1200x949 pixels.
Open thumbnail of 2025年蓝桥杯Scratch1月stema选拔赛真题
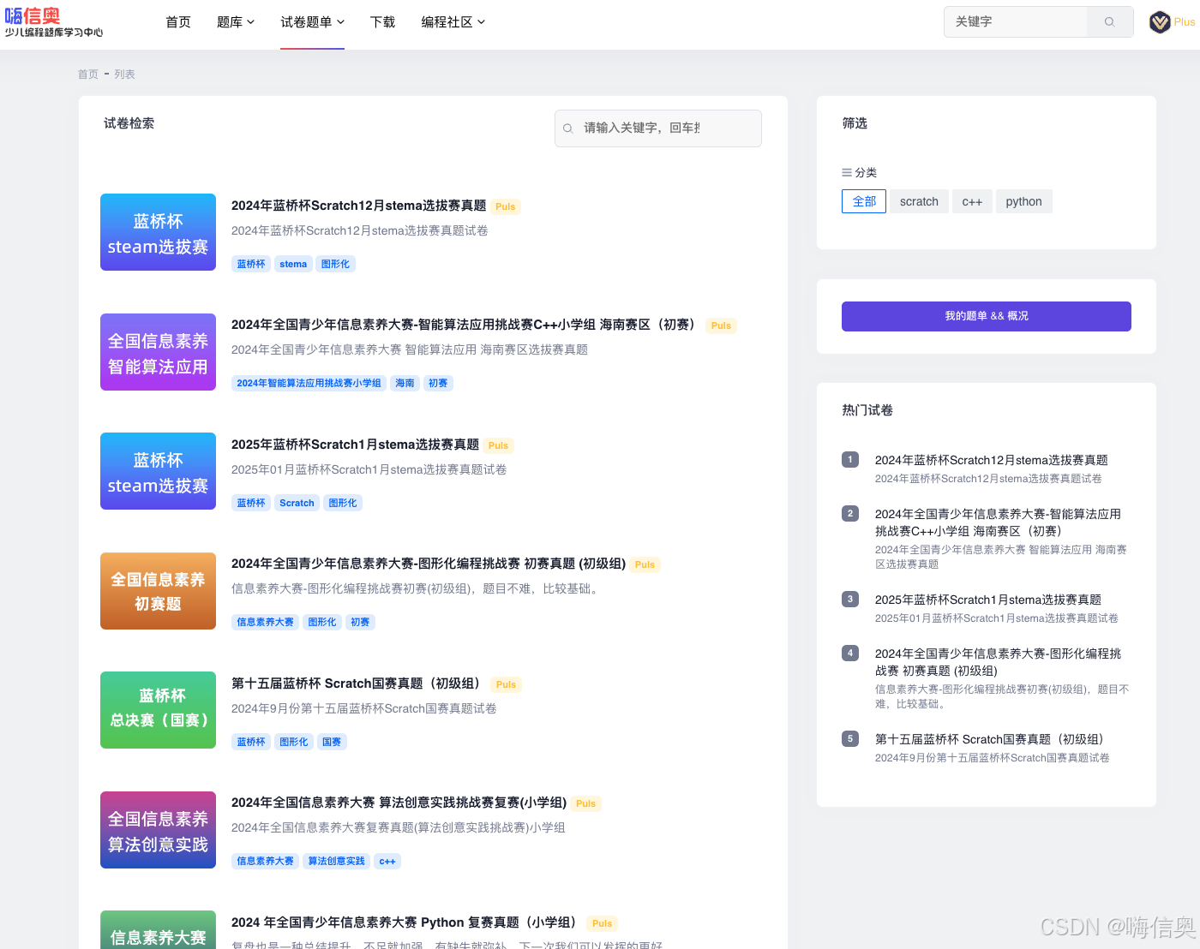tap(158, 471)
